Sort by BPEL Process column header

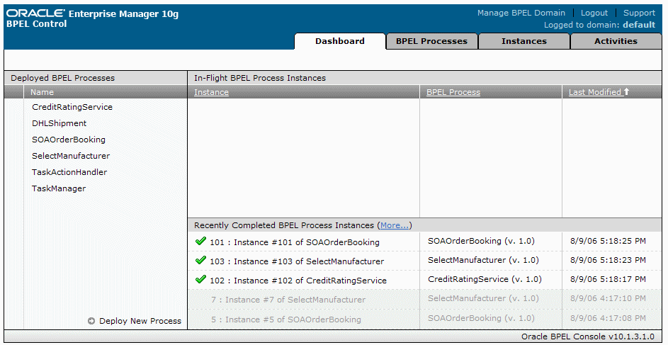pyautogui.click(x=453, y=92)
